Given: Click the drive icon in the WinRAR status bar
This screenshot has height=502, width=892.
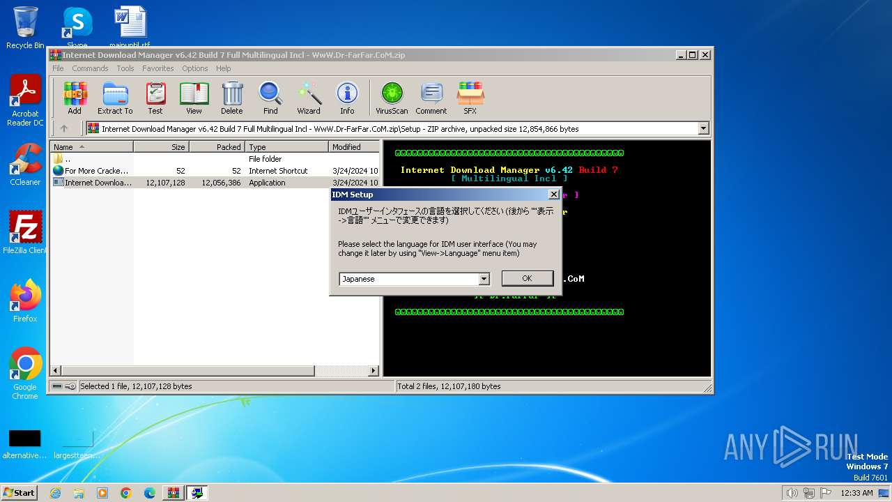Looking at the screenshot, I should click(x=57, y=386).
